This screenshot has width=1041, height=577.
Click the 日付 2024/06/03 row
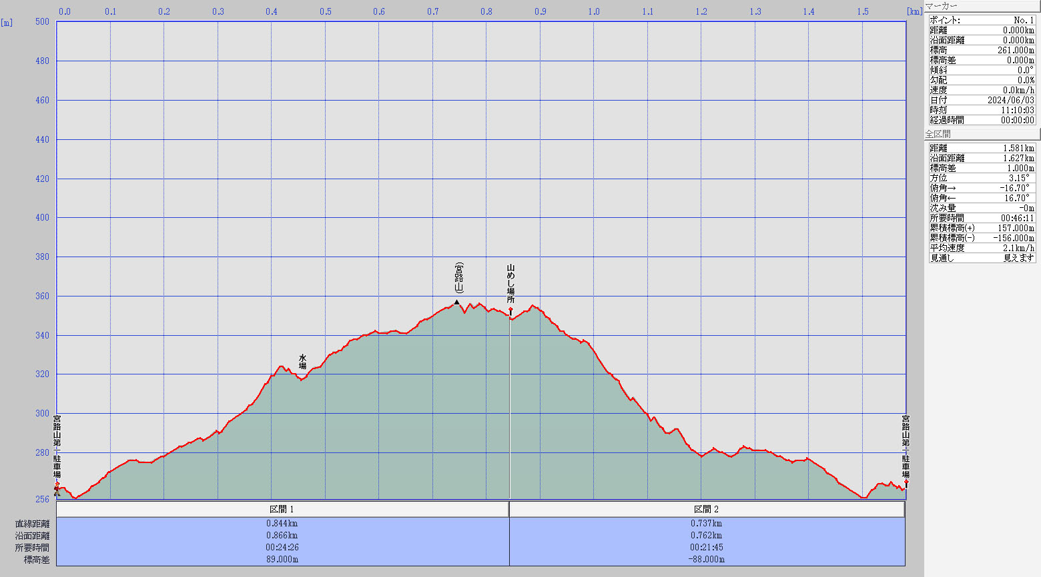tap(982, 100)
